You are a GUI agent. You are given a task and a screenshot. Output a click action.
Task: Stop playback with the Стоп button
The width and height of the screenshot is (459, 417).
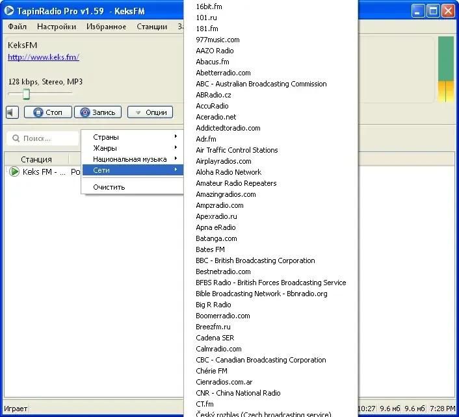tap(48, 112)
